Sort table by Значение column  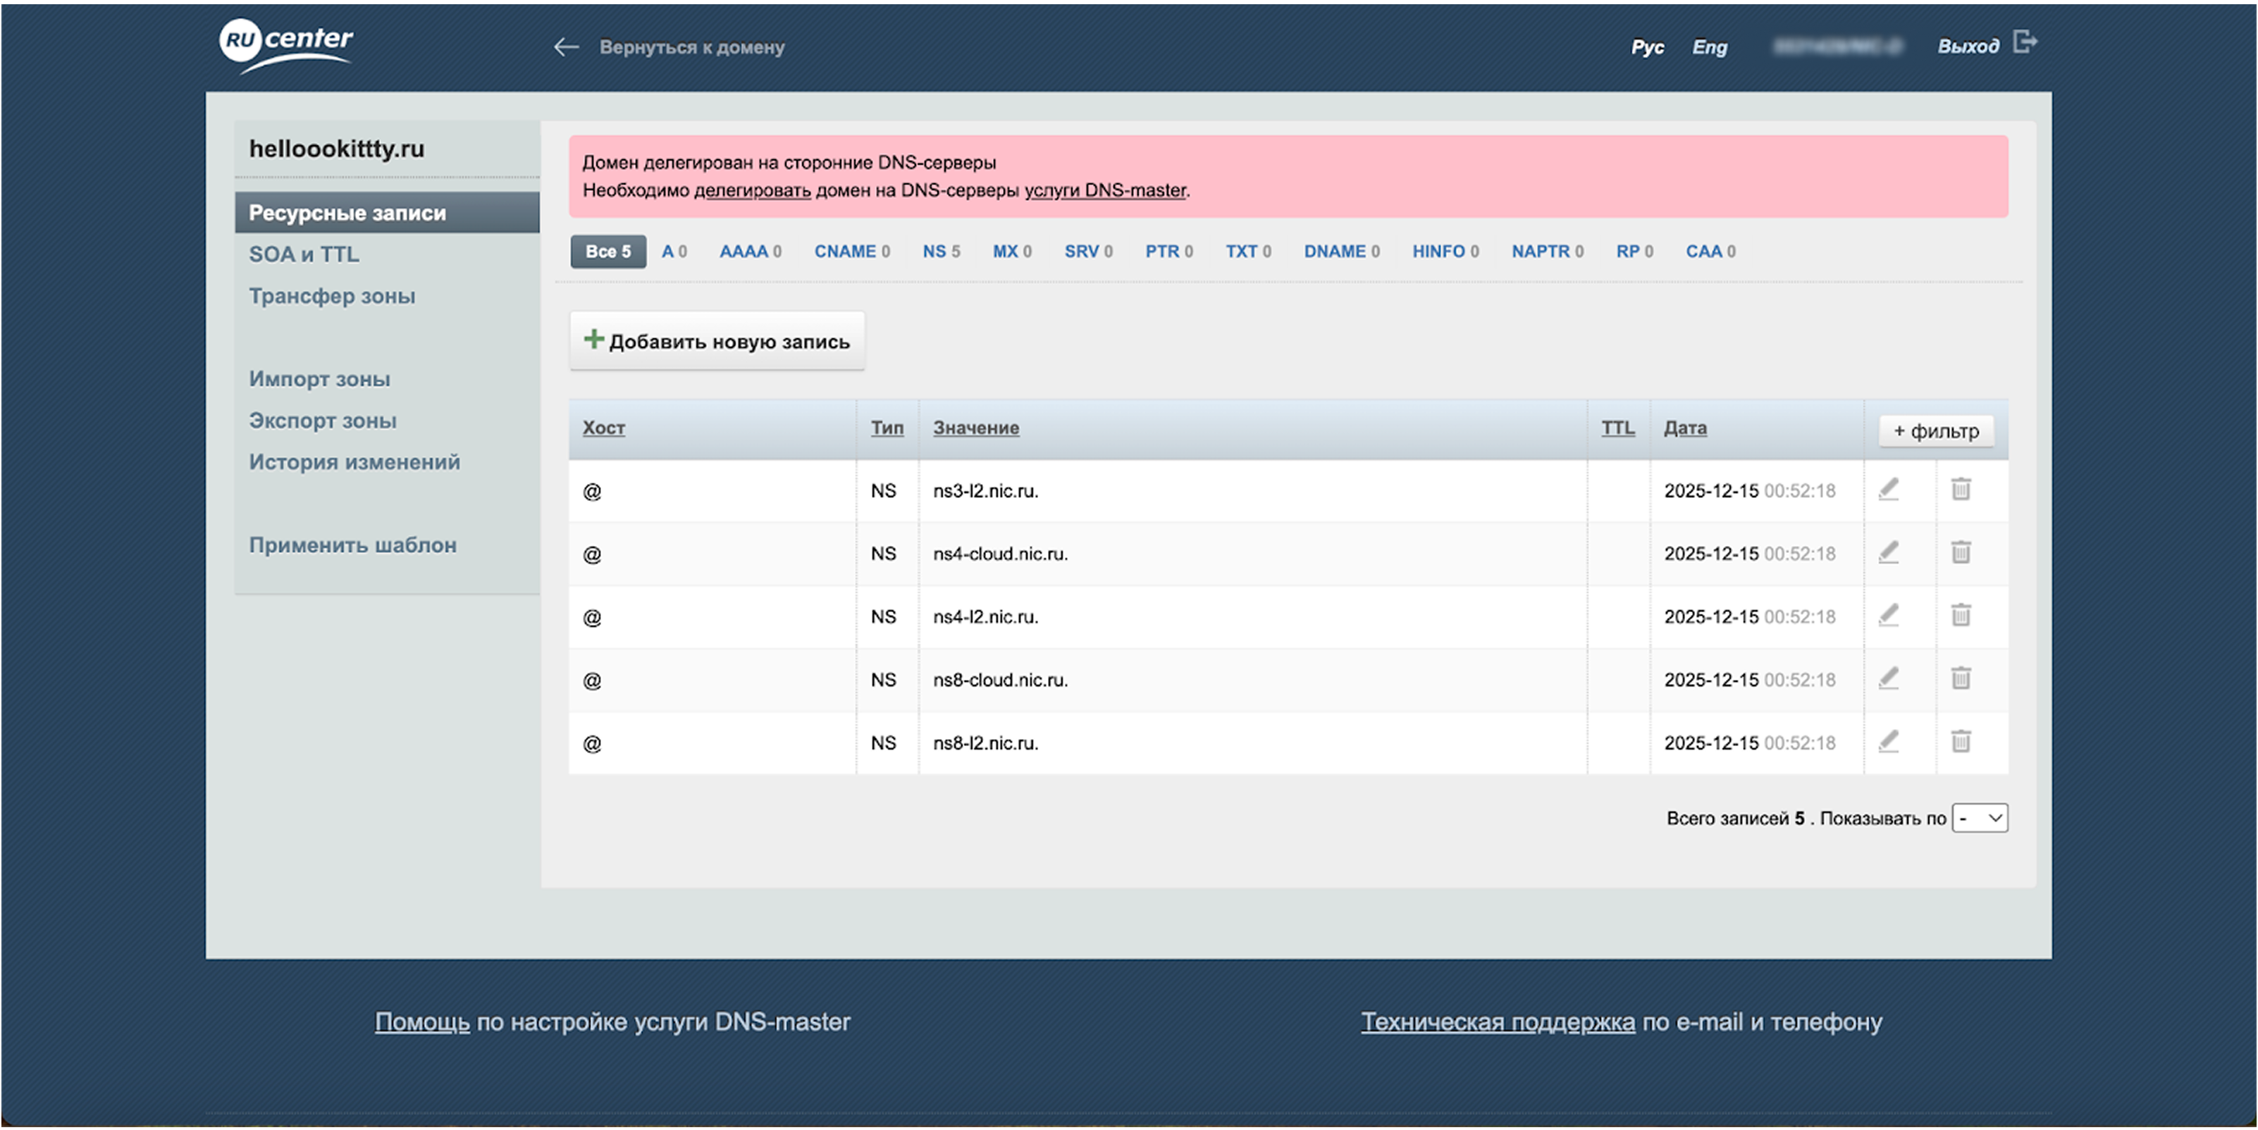(x=975, y=428)
